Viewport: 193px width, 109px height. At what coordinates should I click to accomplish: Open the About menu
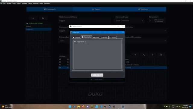click(x=41, y=3)
